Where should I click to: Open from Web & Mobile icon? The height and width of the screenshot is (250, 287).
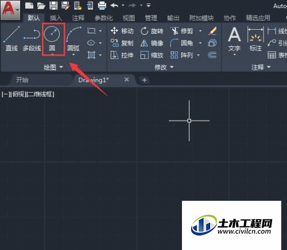(77, 5)
